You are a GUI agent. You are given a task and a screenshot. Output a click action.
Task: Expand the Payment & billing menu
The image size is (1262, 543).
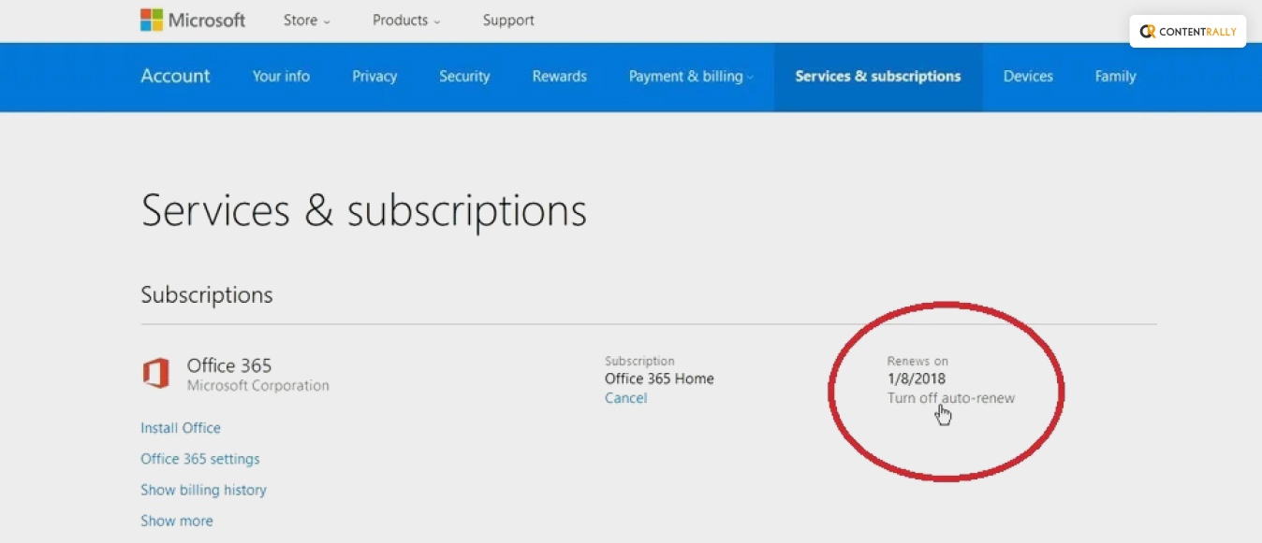tap(690, 77)
